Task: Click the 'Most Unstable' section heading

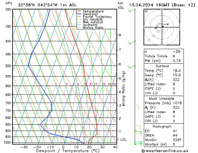Action: click(161, 99)
